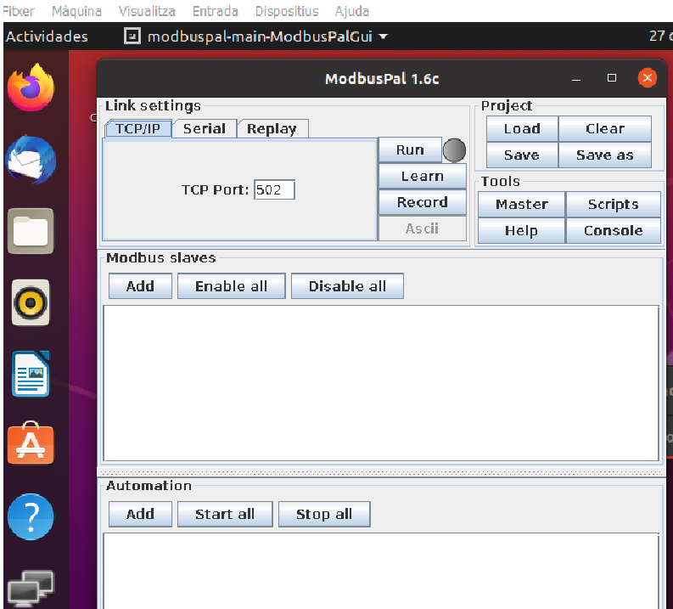Image resolution: width=673 pixels, height=609 pixels.
Task: Open the Dispositius menu
Action: point(287,11)
